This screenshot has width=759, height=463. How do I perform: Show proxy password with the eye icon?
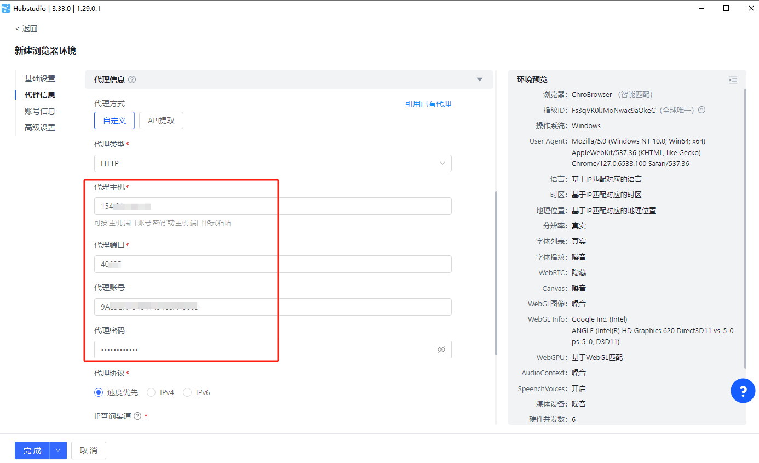[x=441, y=350]
